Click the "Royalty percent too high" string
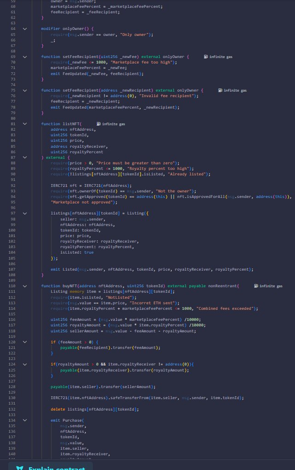The height and width of the screenshot is (470, 295). coord(158,168)
